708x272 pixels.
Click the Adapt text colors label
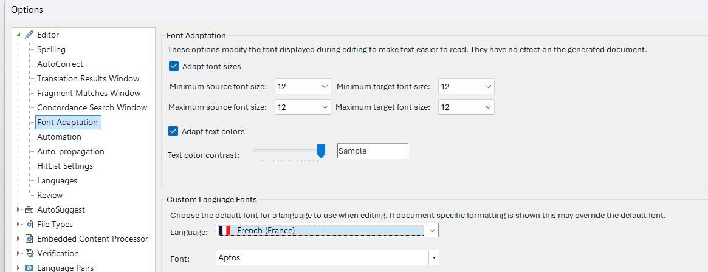point(213,132)
